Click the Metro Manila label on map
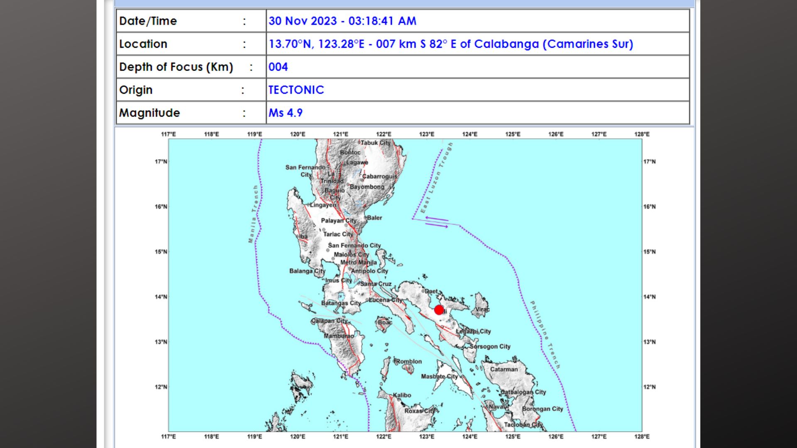Screen dimensions: 797x448 [x=359, y=262]
